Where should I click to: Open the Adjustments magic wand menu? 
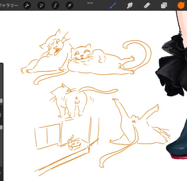pyautogui.click(x=41, y=6)
